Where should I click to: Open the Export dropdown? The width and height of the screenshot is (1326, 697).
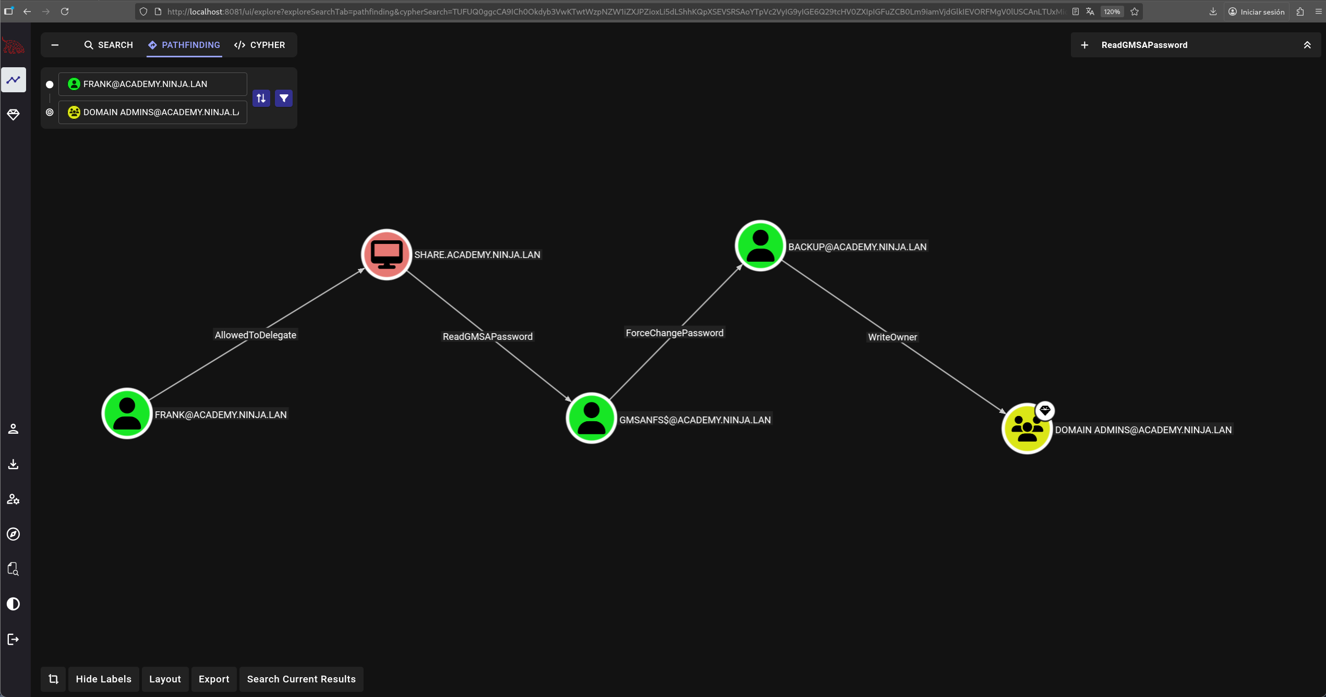coord(214,679)
